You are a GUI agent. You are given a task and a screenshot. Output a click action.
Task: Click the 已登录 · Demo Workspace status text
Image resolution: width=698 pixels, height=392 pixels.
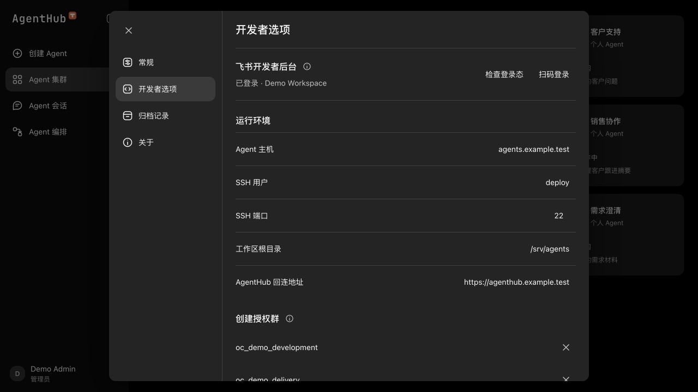coord(281,83)
